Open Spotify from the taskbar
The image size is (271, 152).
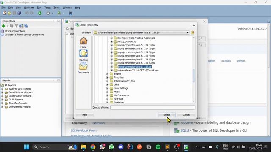158,147
